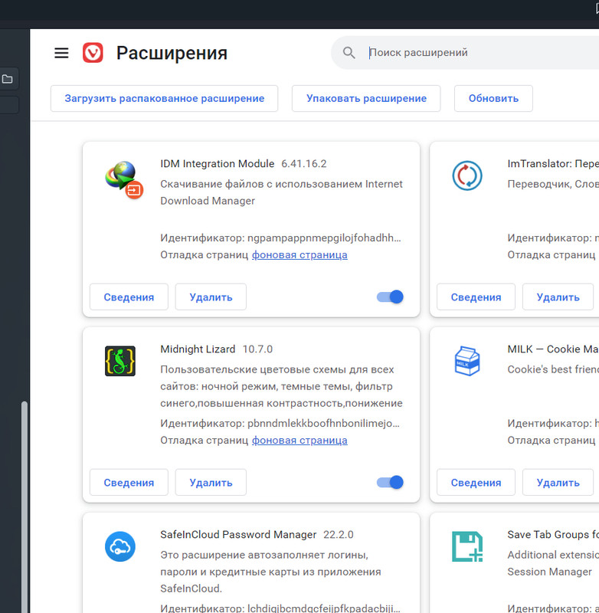Viewport: 599px width, 613px height.
Task: Click Load unpacked extension button
Action: (x=164, y=99)
